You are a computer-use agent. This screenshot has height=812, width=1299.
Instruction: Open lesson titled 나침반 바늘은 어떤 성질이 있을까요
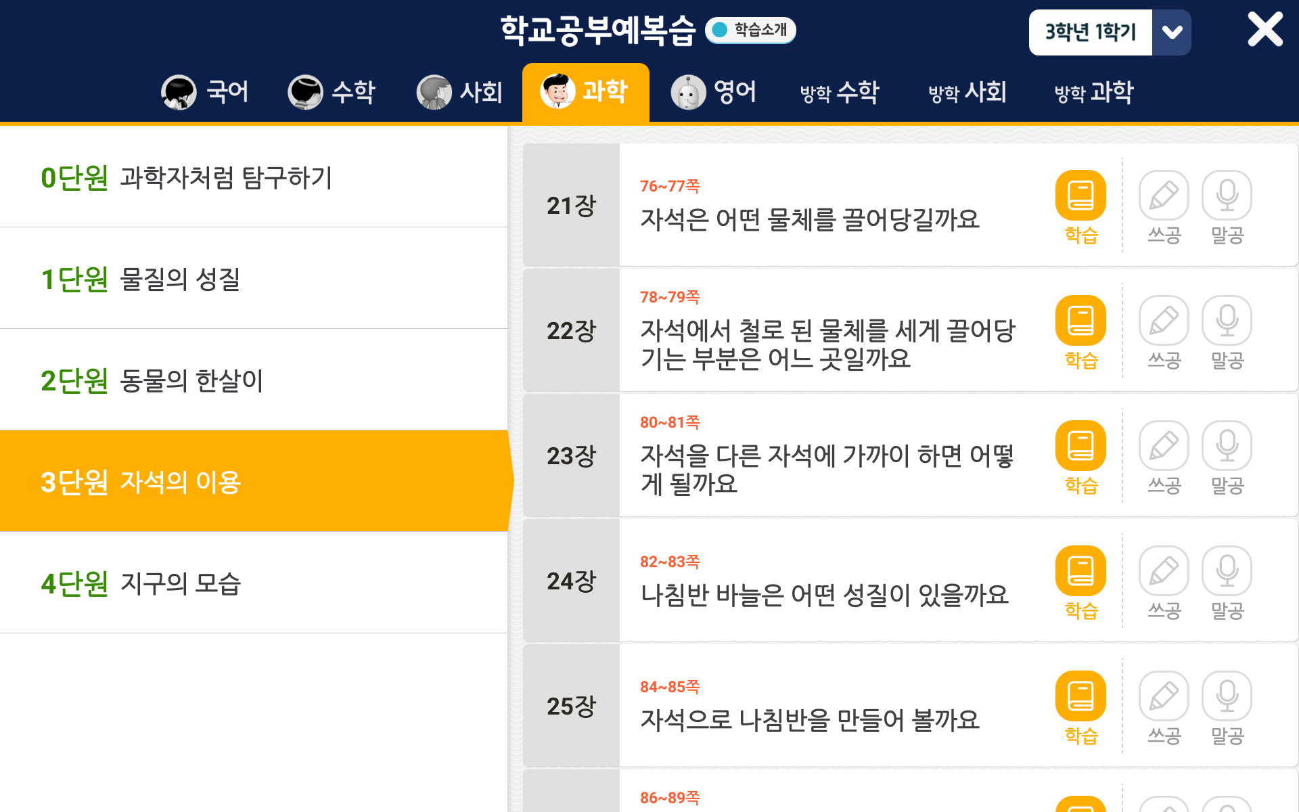(x=824, y=595)
